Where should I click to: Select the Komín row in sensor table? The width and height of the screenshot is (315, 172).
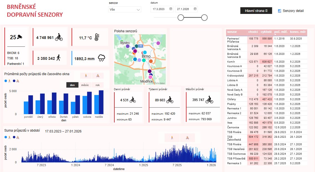pyautogui.click(x=267, y=62)
